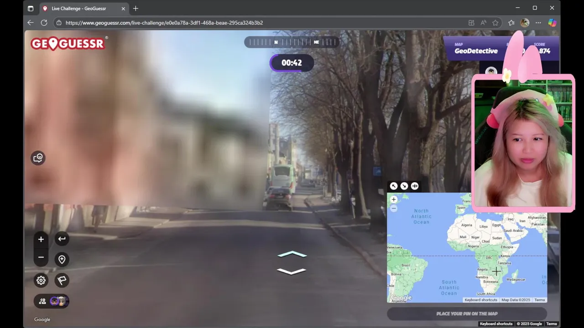Zoom out the Street View panorama
Screen dimensions: 584x328
tap(41, 257)
